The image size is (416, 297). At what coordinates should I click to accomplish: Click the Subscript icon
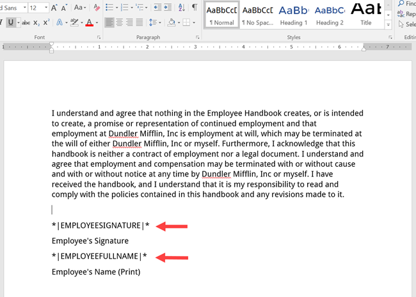coord(37,22)
